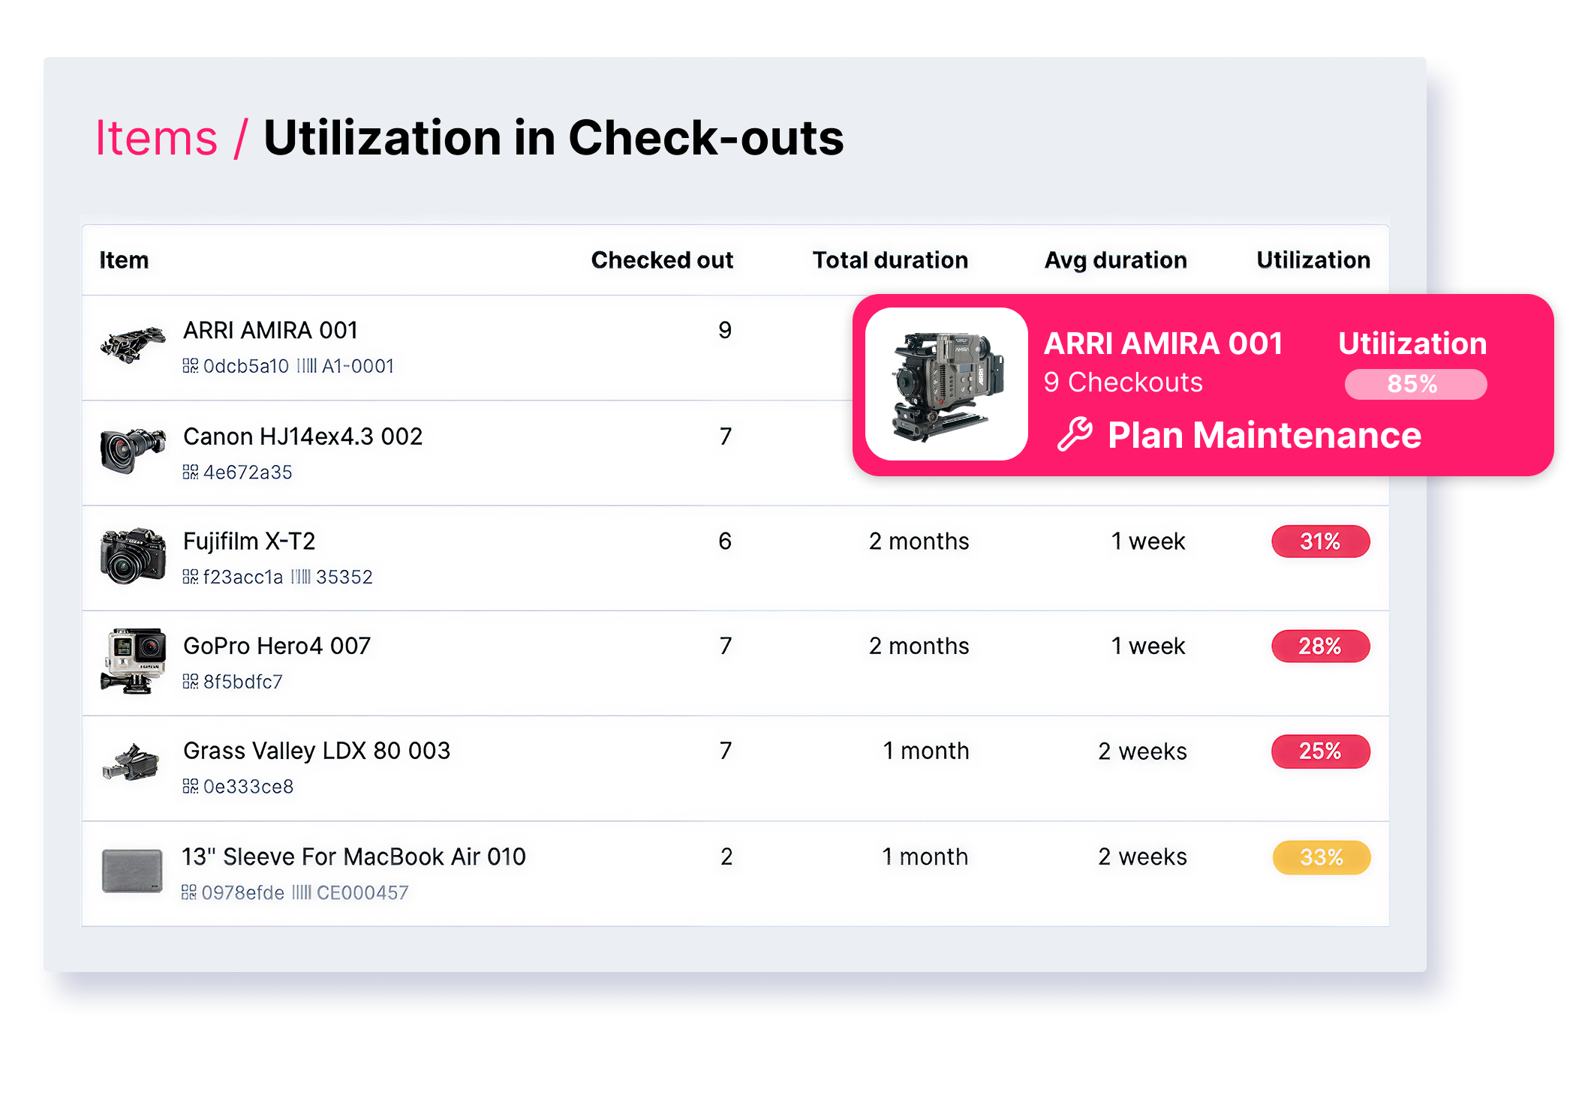Click barcode icon next to CE000457

click(301, 892)
